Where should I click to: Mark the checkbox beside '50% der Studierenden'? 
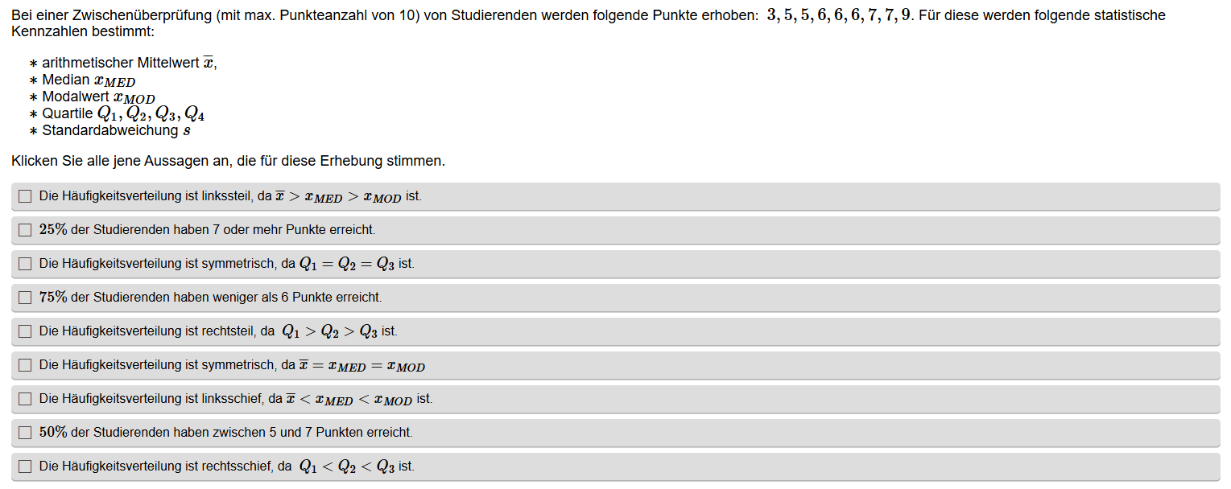tap(25, 433)
